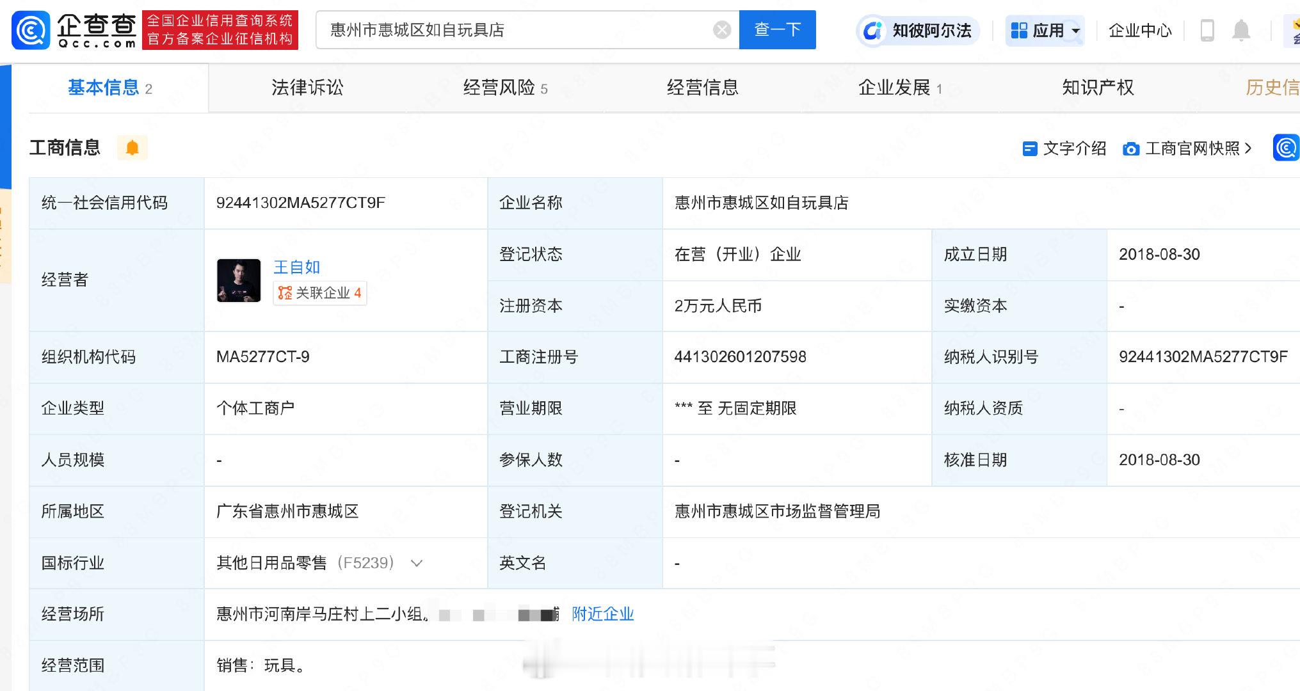Image resolution: width=1300 pixels, height=691 pixels.
Task: Open operator 王自如 profile link
Action: (296, 267)
